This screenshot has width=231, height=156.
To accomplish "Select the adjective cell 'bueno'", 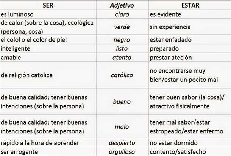I will click(122, 101).
